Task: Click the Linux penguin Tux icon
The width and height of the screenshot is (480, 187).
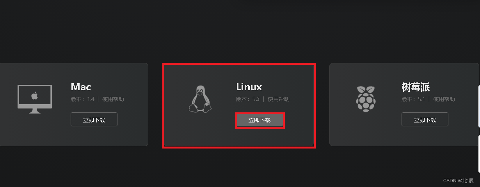Action: pos(200,99)
